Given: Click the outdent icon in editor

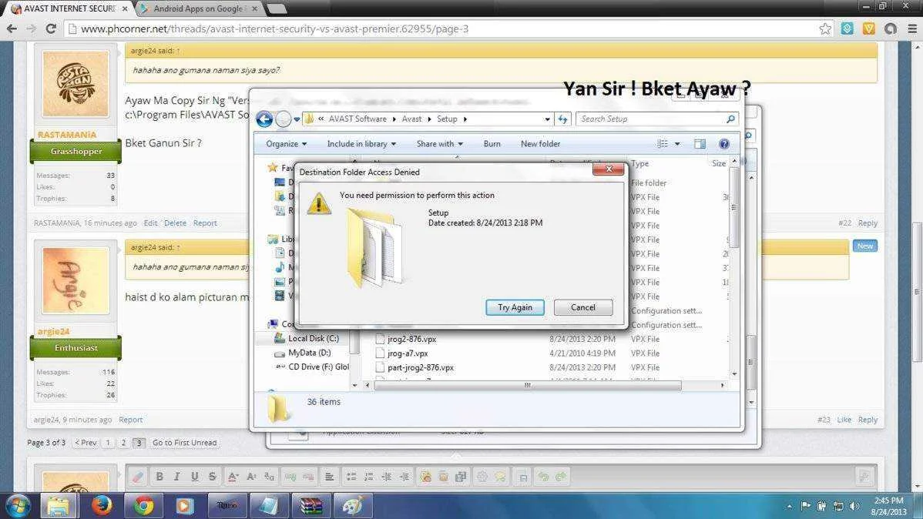Looking at the screenshot, I should [x=386, y=477].
